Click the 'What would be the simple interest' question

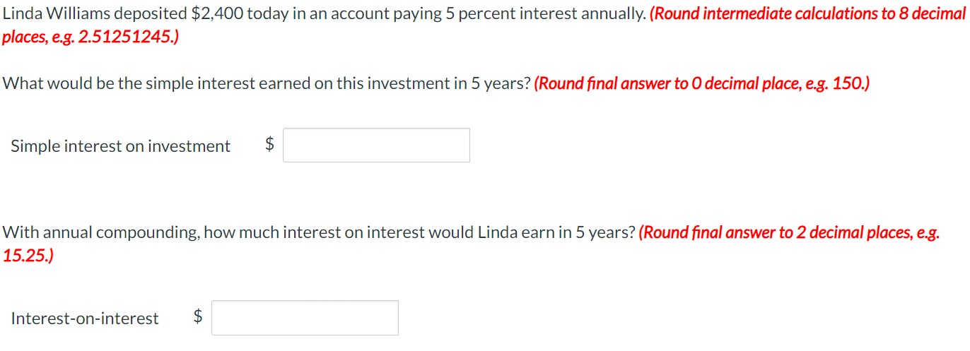click(267, 83)
